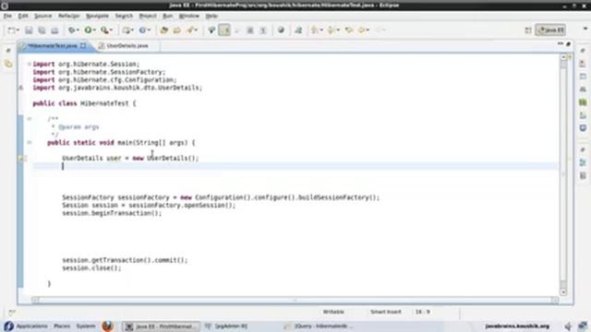Toggle the highlighted Mark Occurrences toolbar button

[224, 30]
